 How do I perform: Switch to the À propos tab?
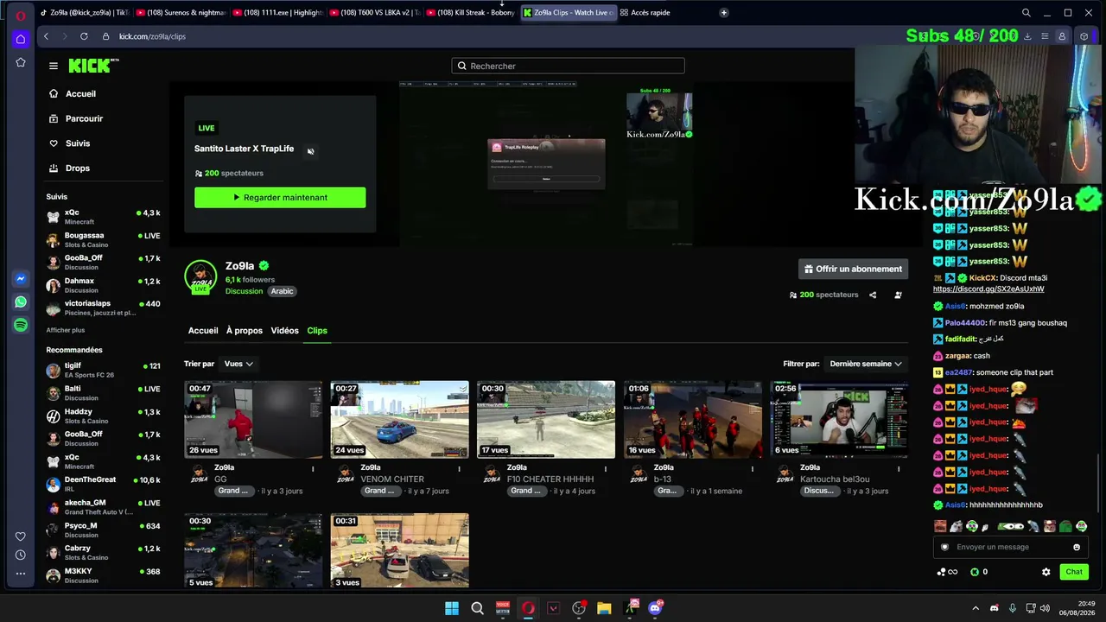pos(245,331)
